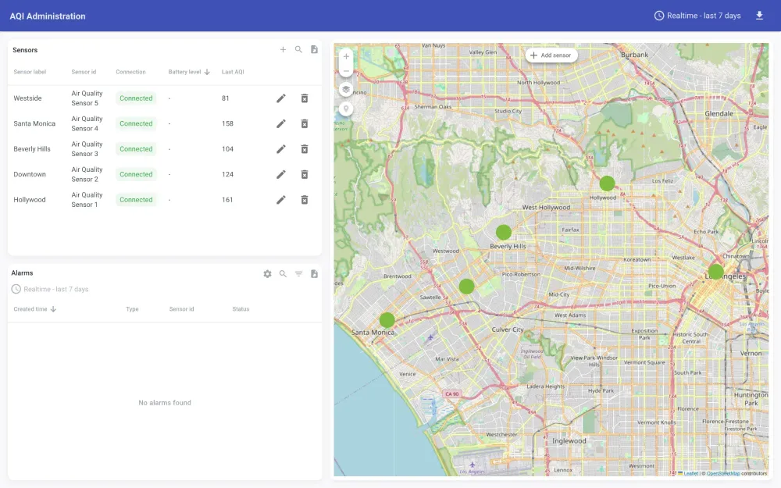This screenshot has width=781, height=488.
Task: Delete the Downtown sensor
Action: [x=305, y=174]
